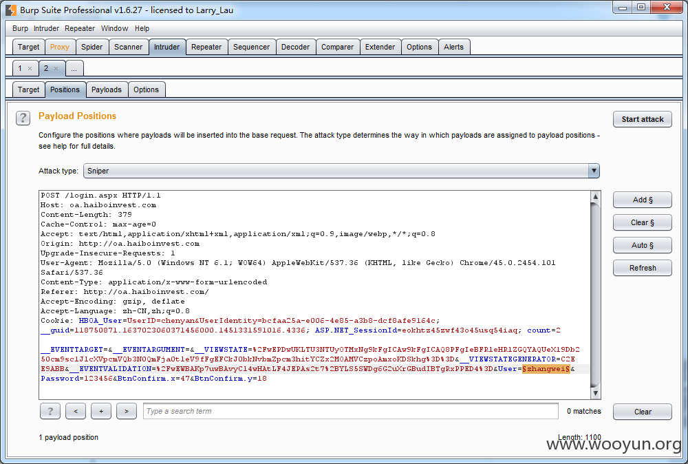Click the Upgrade-Insecure-Requests: 1 header line
This screenshot has height=464, width=688.
click(x=108, y=253)
